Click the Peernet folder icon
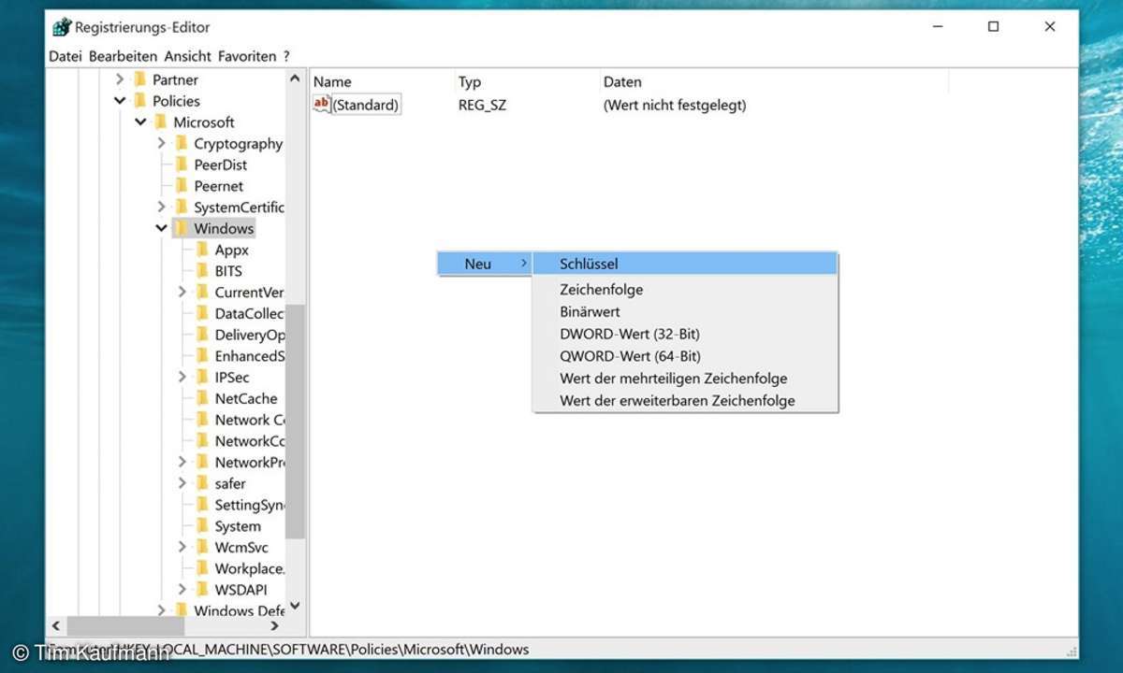The width and height of the screenshot is (1123, 673). click(x=181, y=186)
